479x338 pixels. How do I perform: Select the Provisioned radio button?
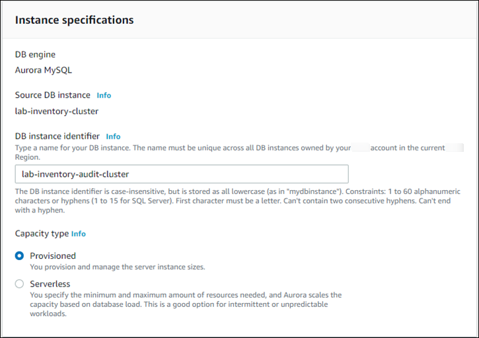(x=19, y=255)
